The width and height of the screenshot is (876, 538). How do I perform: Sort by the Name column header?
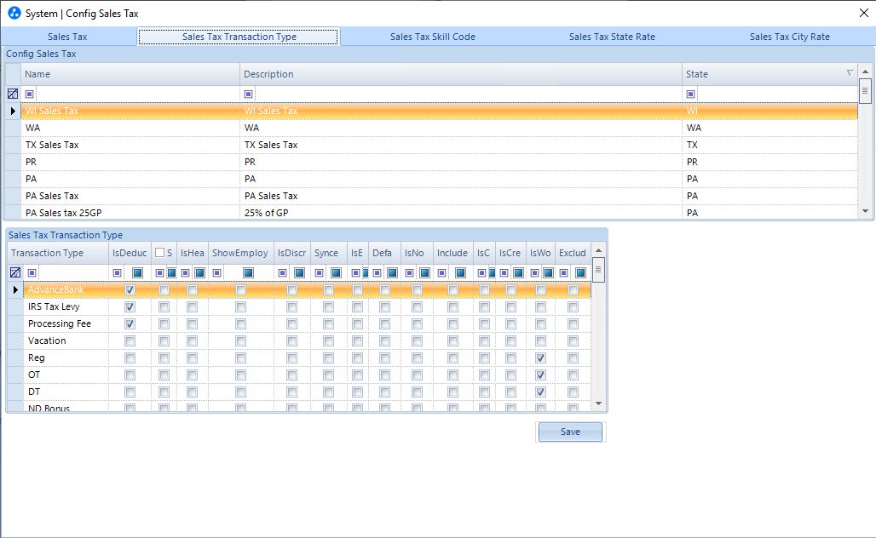[130, 74]
